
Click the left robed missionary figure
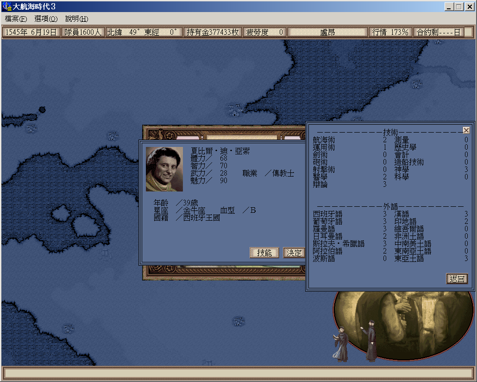(342, 344)
